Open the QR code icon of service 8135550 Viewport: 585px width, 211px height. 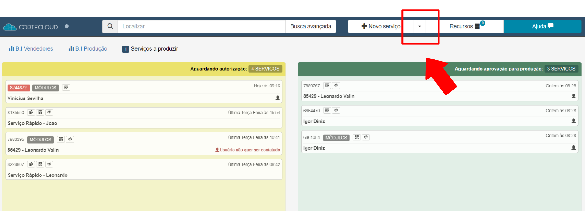(x=40, y=112)
